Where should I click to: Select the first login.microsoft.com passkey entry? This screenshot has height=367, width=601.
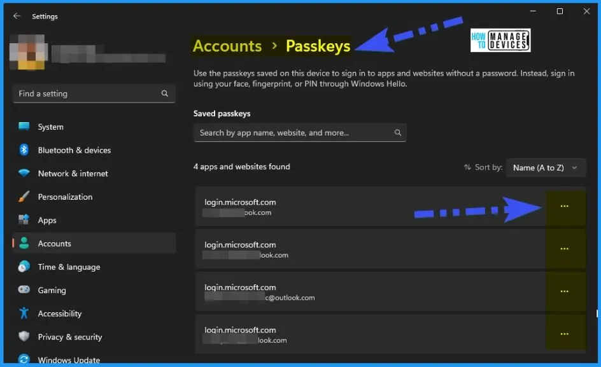[x=390, y=206]
